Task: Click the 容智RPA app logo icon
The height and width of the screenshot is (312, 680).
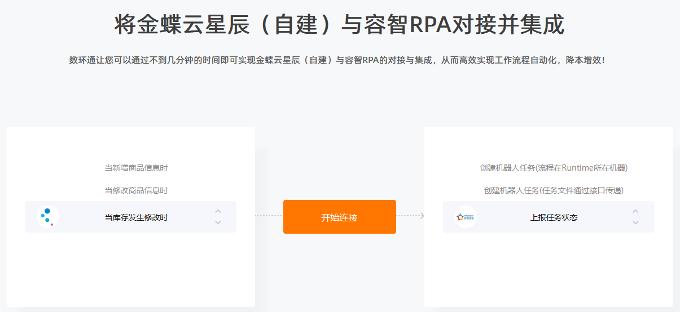Action: pyautogui.click(x=466, y=217)
